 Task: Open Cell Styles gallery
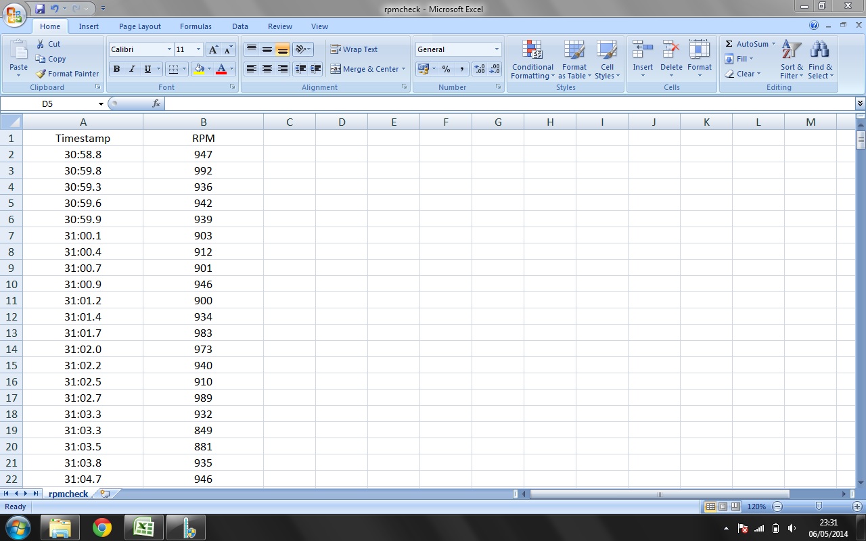(x=607, y=59)
